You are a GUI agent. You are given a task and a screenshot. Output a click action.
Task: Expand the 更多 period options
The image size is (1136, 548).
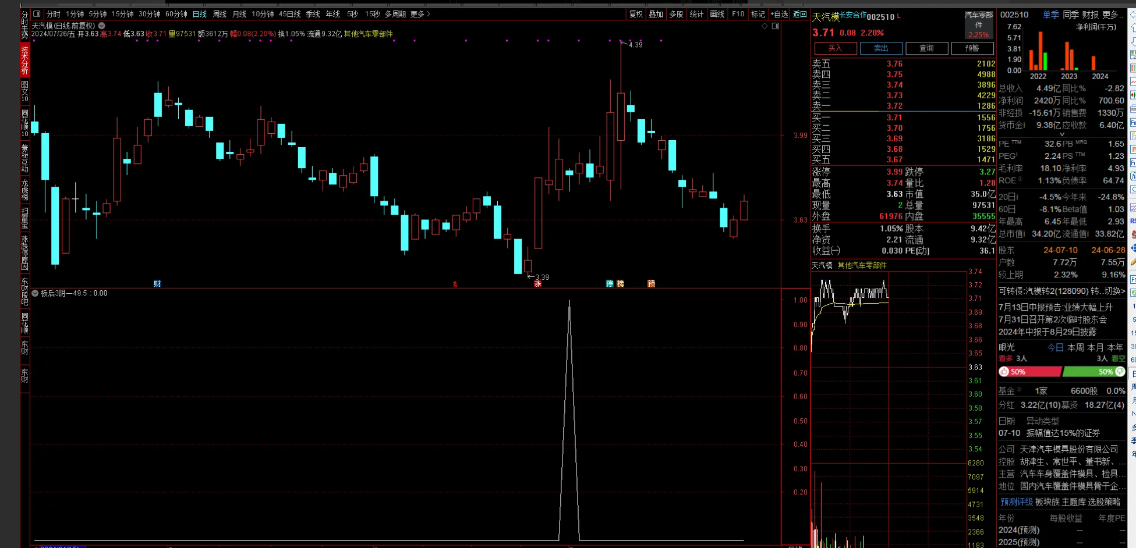pos(420,14)
